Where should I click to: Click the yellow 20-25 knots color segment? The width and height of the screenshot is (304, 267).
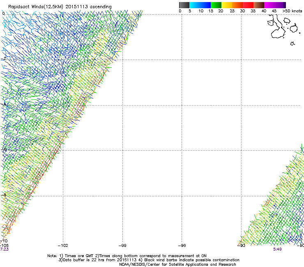tap(227, 5)
